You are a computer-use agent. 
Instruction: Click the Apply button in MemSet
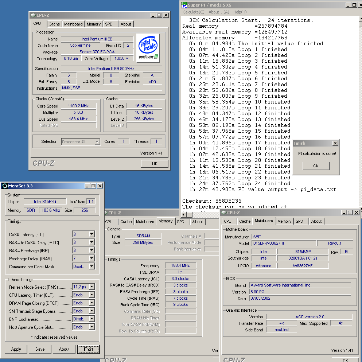point(16,349)
